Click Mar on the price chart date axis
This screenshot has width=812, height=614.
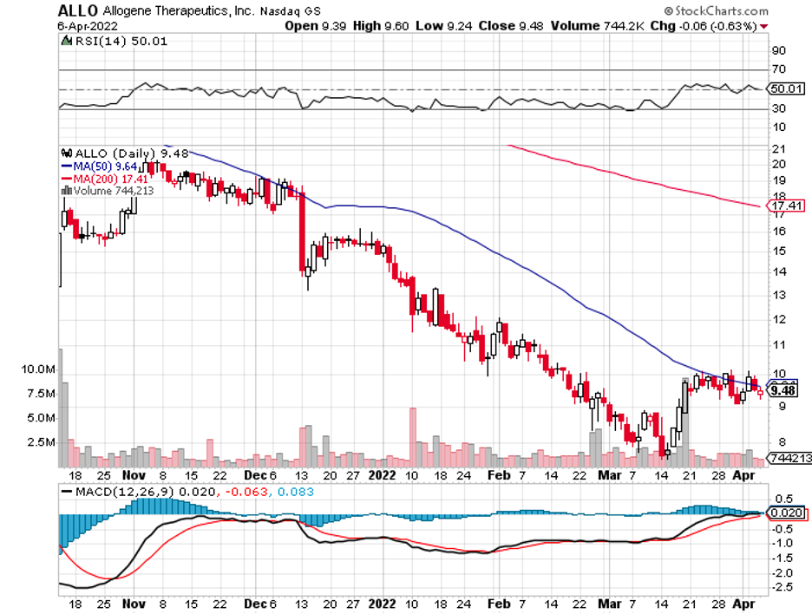pos(610,475)
